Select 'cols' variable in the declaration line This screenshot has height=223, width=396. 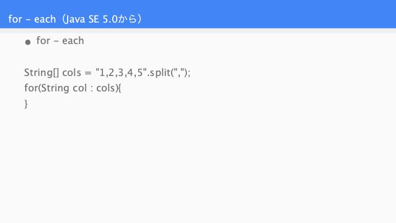pyautogui.click(x=71, y=73)
